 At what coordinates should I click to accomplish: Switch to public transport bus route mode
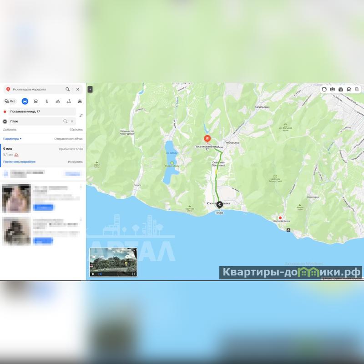(x=36, y=101)
